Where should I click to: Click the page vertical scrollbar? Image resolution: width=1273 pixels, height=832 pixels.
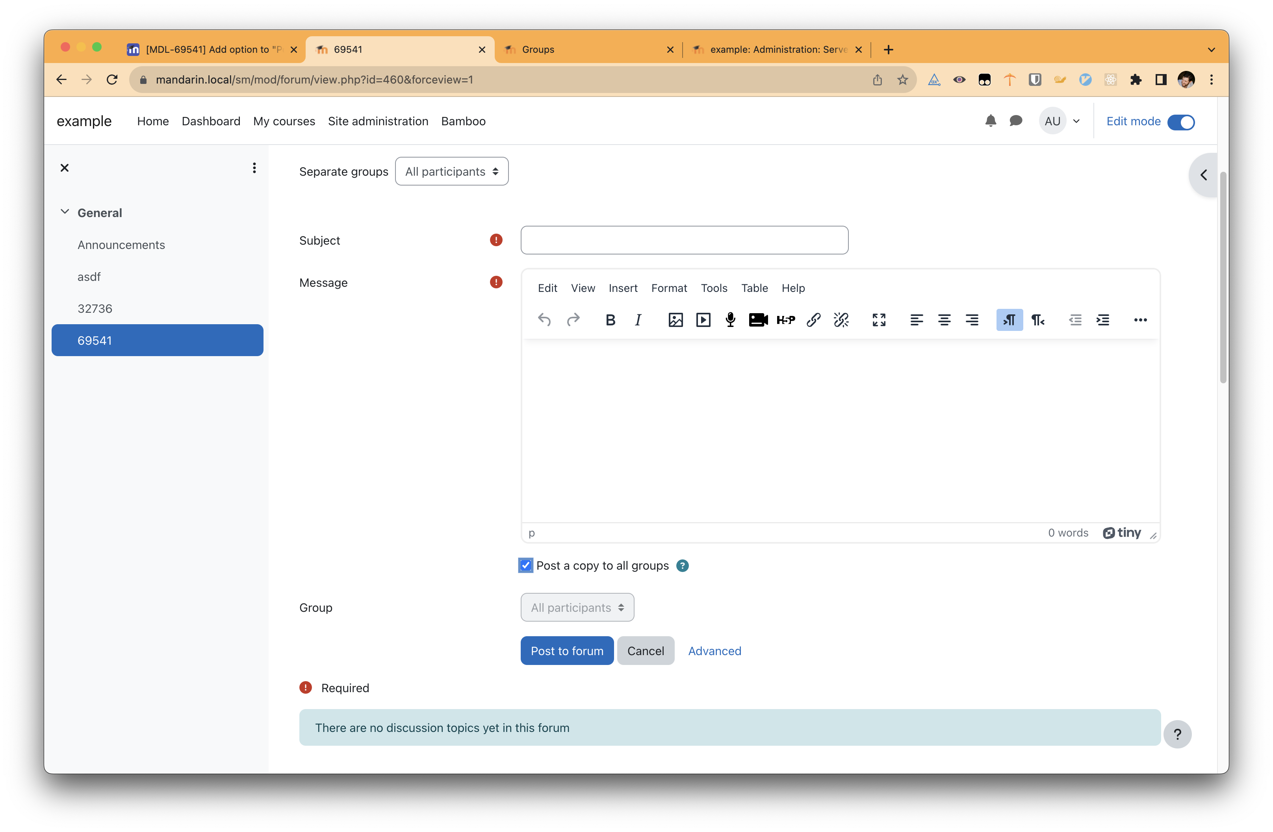tap(1223, 277)
